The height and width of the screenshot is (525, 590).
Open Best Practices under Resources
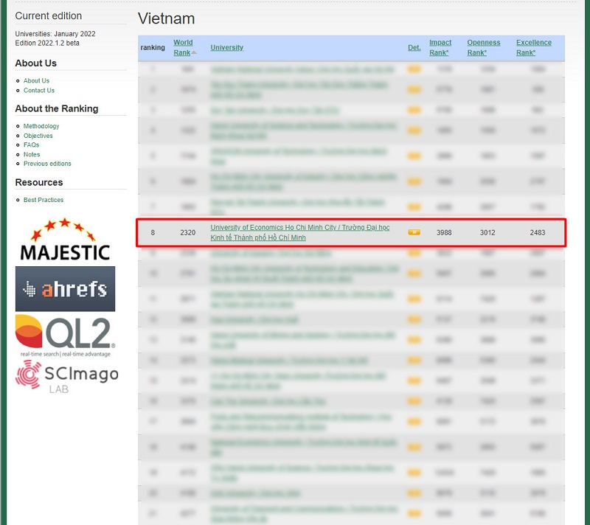(x=44, y=200)
